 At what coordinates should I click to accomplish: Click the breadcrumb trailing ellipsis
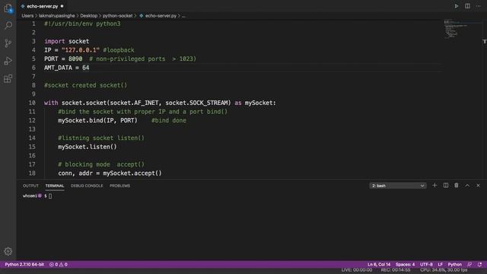coord(183,15)
